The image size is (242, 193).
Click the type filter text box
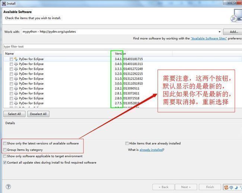[123, 47]
